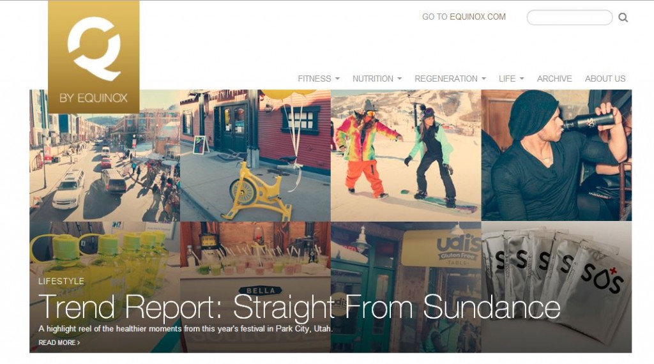Click the yellow spin bike photo

pos(255,156)
